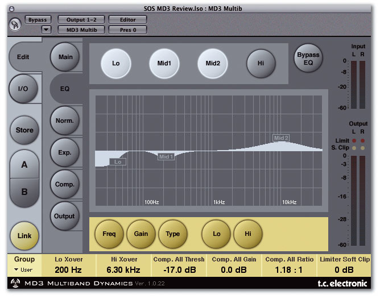Open the Pres 0 preset selector

point(128,30)
